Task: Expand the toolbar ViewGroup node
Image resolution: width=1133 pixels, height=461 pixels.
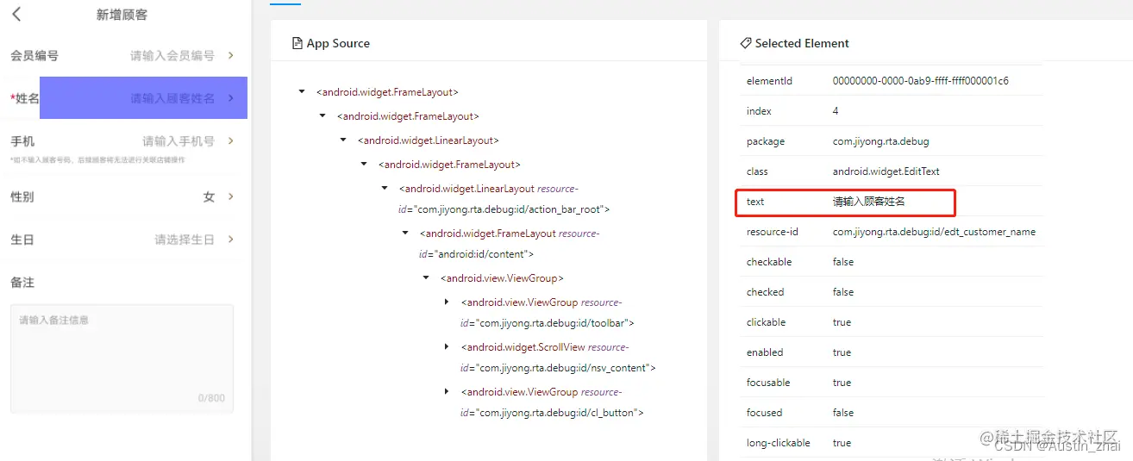Action: click(x=446, y=302)
